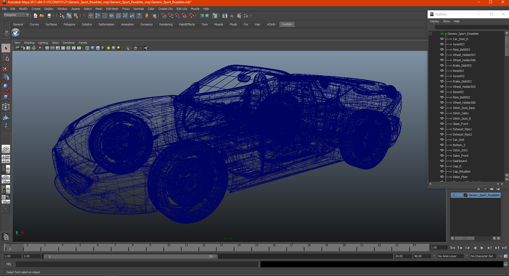Toggle snap to curves magnet
Image resolution: width=509 pixels, height=276 pixels.
[x=170, y=16]
